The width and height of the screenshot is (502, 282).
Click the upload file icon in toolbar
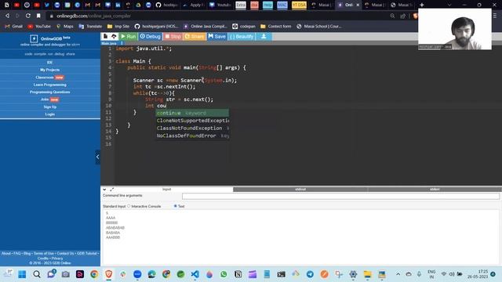tap(114, 37)
